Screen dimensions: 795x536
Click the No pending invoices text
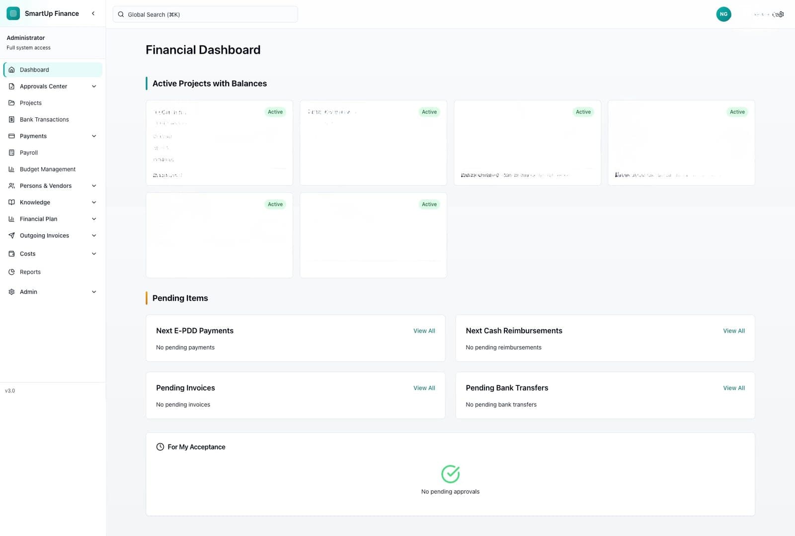pyautogui.click(x=183, y=405)
